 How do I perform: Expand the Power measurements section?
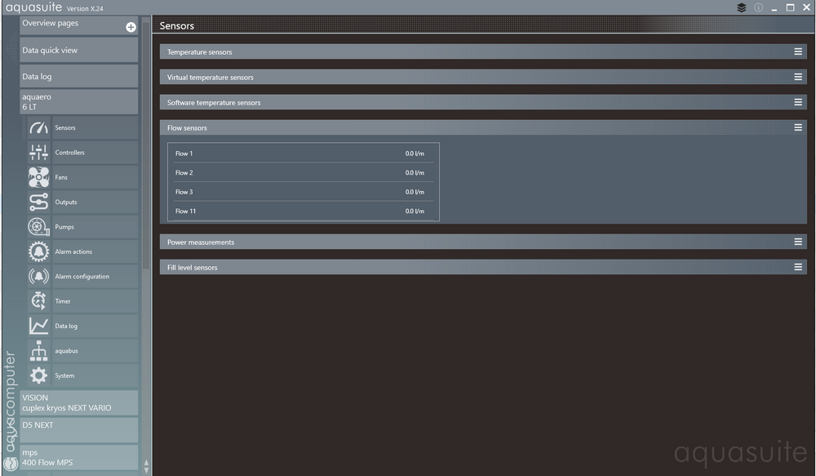pos(483,242)
